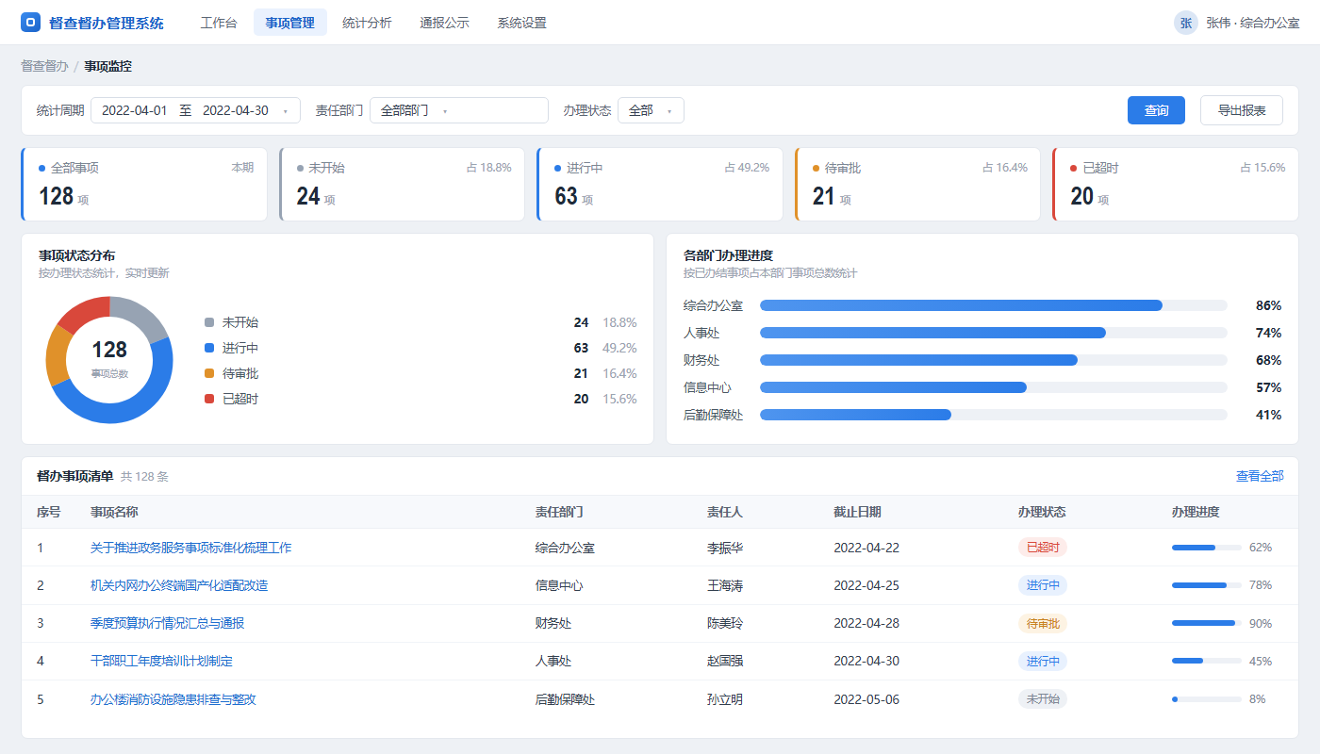Select the 未开始 24 项 summary card
This screenshot has width=1320, height=754.
[402, 184]
